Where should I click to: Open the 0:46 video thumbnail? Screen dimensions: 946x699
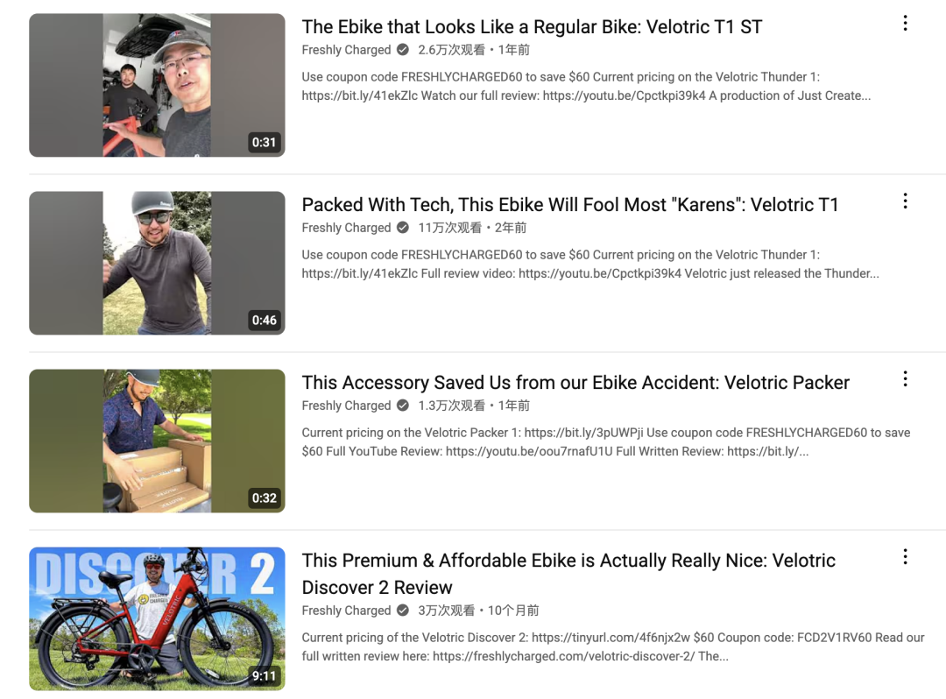[x=157, y=263]
